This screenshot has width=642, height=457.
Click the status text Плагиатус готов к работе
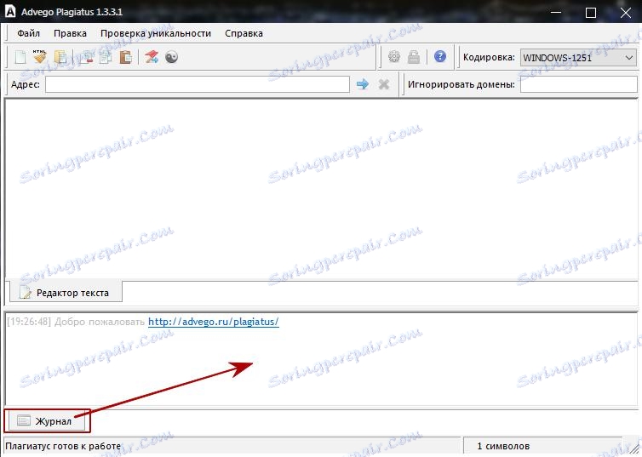(63, 446)
